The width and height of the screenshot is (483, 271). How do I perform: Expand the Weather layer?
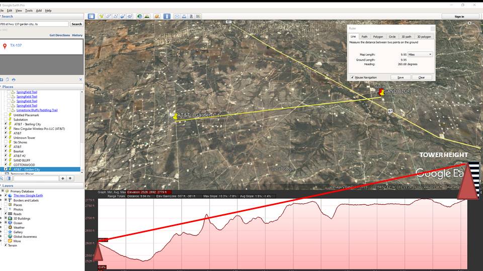tap(2, 228)
